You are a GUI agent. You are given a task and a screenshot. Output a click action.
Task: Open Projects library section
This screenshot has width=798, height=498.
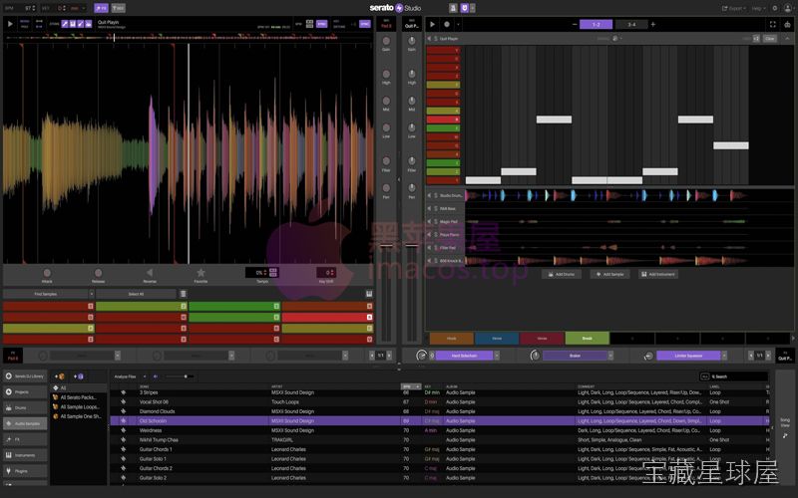point(25,391)
